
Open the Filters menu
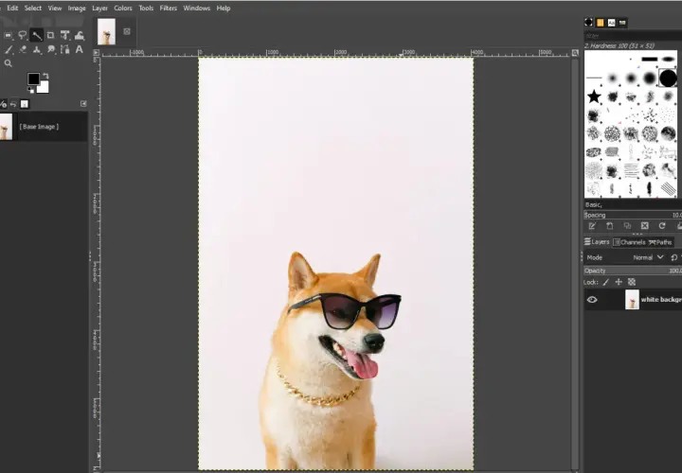(x=168, y=9)
